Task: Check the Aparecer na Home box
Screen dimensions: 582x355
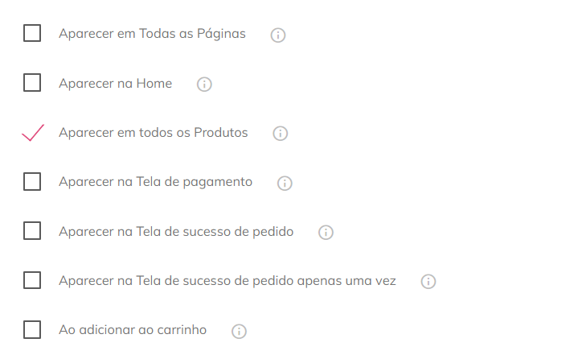Action: [32, 83]
